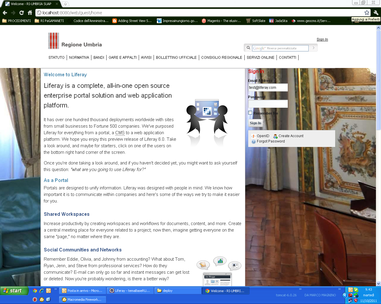Expand hidden system tray icons arrow

tap(345, 295)
